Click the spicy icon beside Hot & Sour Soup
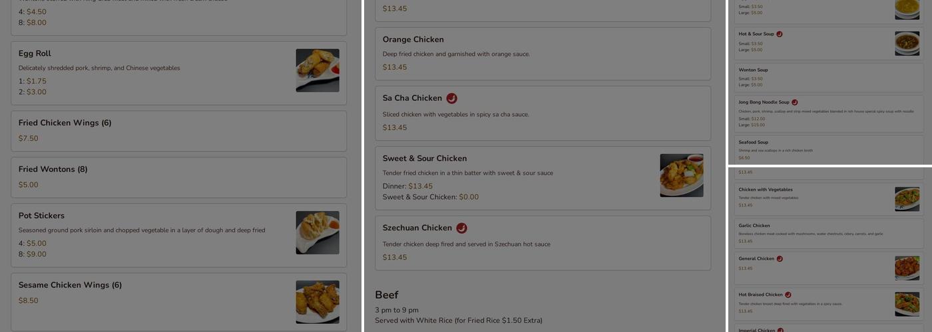The width and height of the screenshot is (932, 332). point(780,34)
